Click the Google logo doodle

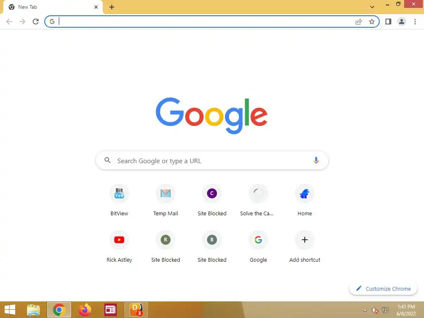212,116
